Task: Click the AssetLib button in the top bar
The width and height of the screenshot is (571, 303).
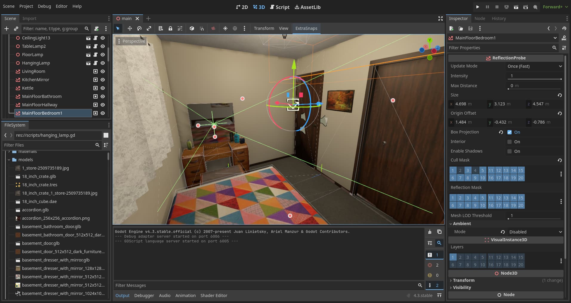Action: pos(307,7)
